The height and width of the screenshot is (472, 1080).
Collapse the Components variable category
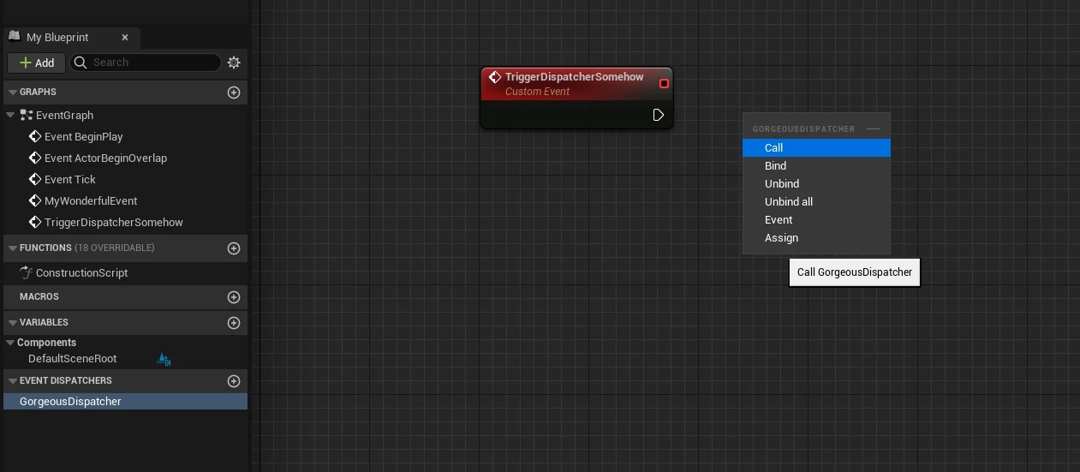(10, 343)
